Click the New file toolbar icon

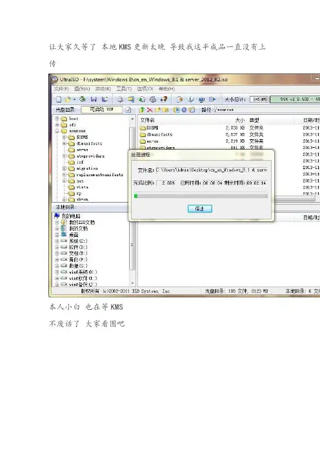click(59, 99)
